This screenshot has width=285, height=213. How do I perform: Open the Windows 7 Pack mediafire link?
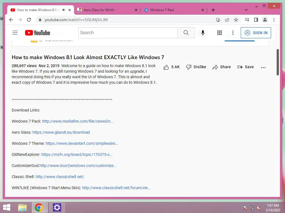(x=78, y=121)
